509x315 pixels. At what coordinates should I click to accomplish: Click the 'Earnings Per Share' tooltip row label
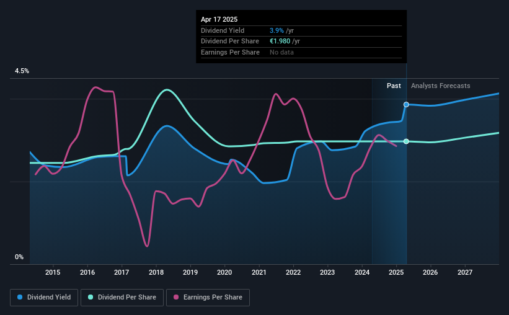[x=230, y=52]
